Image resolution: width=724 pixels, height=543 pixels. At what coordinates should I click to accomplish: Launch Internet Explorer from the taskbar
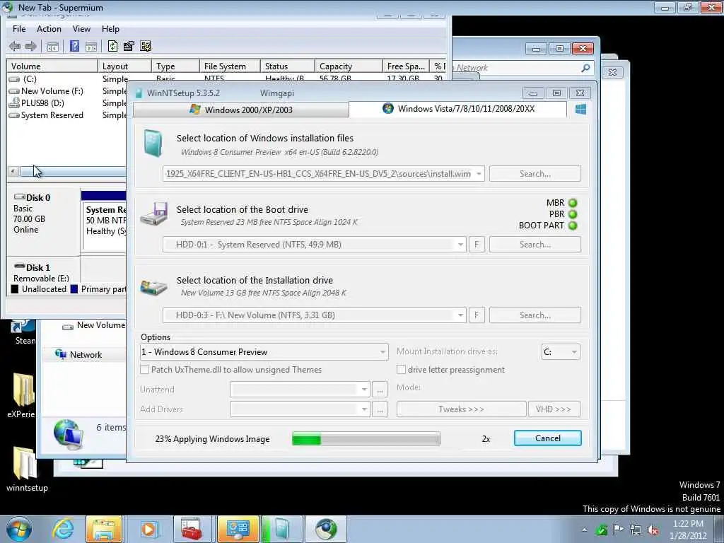click(x=63, y=529)
